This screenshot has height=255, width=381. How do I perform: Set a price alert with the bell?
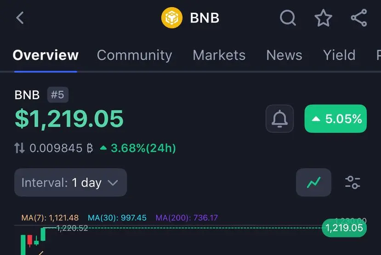tap(279, 119)
